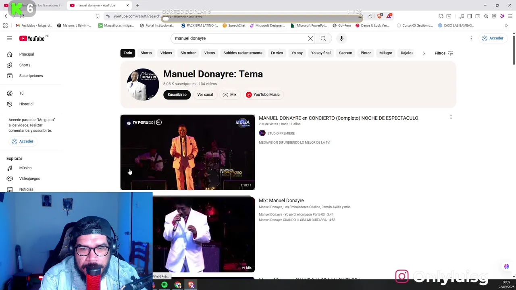The height and width of the screenshot is (290, 516).
Task: Select the Yo soy final chip
Action: 321,53
